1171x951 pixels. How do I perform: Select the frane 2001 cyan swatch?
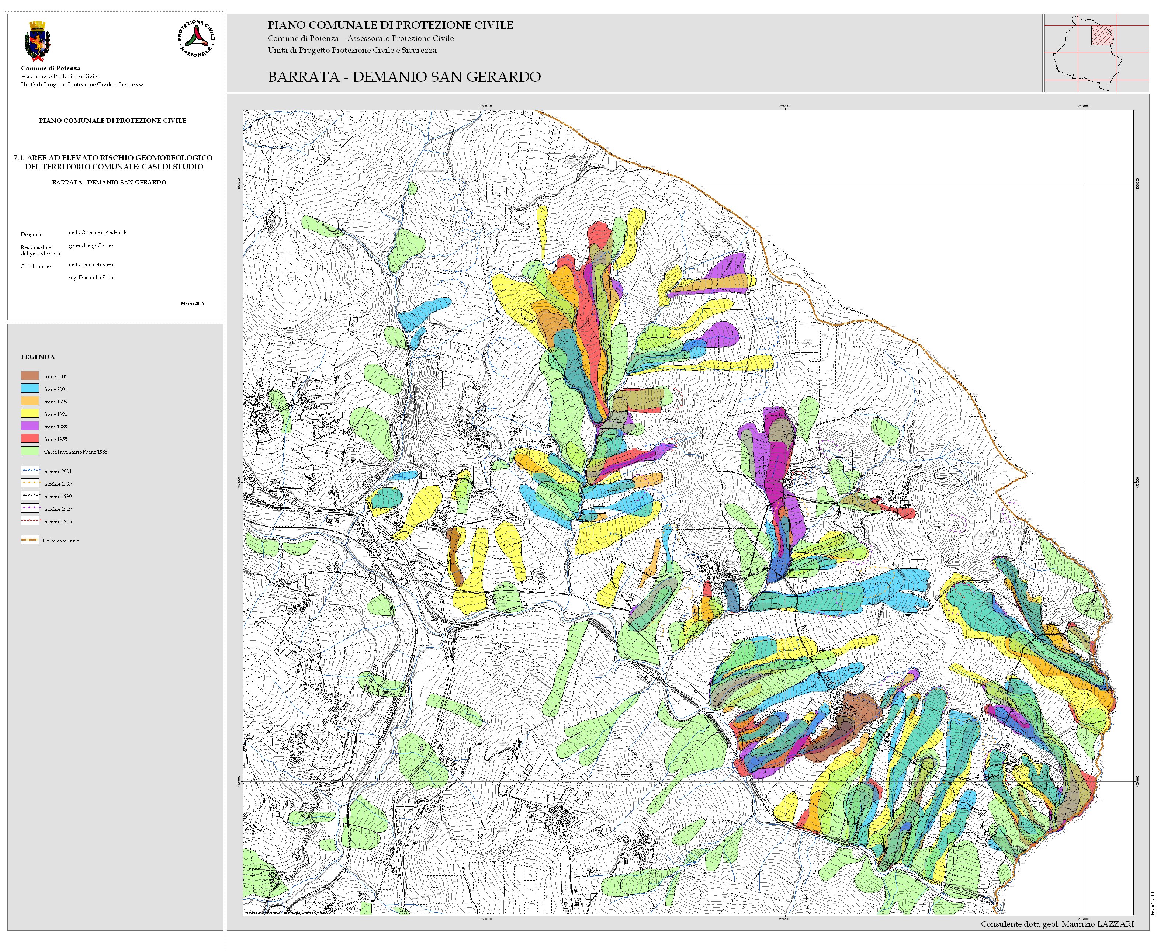pyautogui.click(x=30, y=388)
